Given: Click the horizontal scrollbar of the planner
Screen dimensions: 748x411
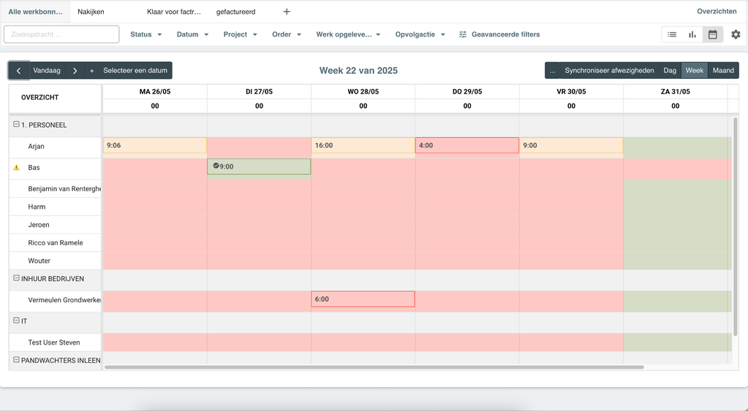Looking at the screenshot, I should click(x=374, y=367).
